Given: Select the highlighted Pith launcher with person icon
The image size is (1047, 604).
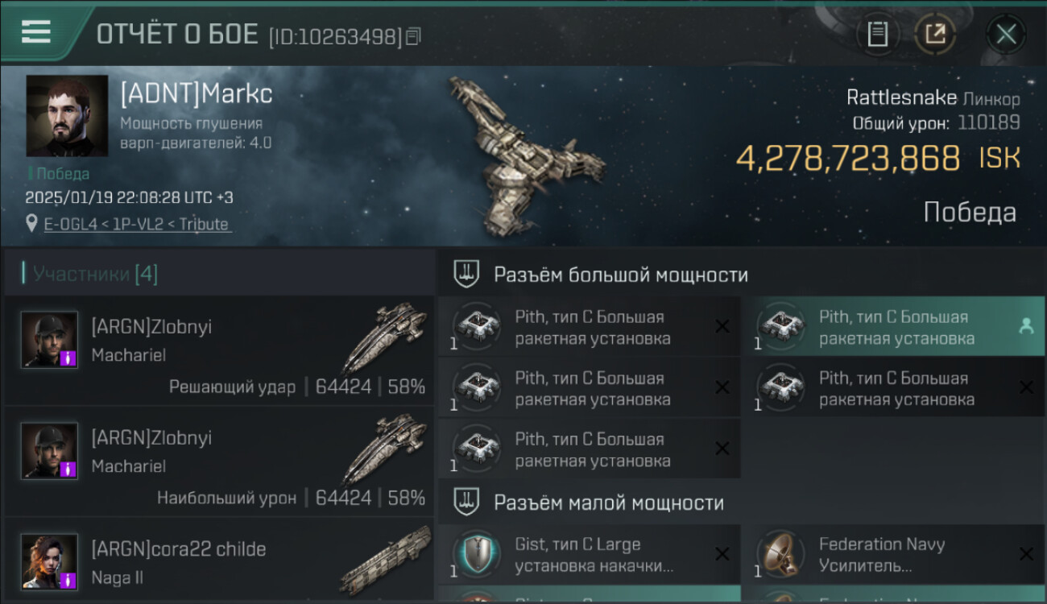Looking at the screenshot, I should pos(893,327).
